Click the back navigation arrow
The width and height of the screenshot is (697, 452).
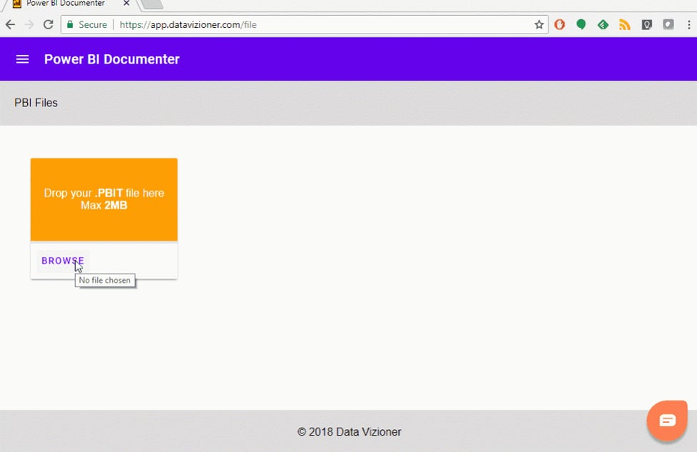[x=11, y=24]
